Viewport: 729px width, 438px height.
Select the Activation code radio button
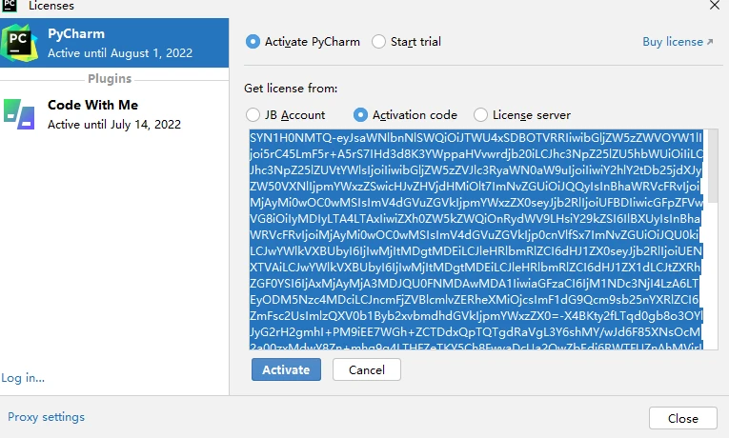(360, 115)
